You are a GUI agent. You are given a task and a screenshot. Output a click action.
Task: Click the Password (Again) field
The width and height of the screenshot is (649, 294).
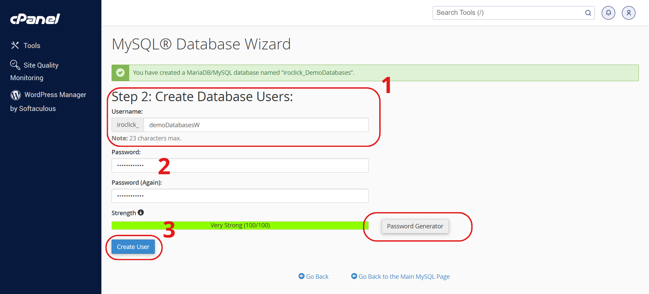[240, 196]
